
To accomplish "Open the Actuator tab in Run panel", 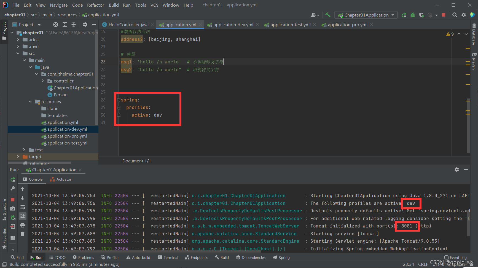I will (x=61, y=179).
